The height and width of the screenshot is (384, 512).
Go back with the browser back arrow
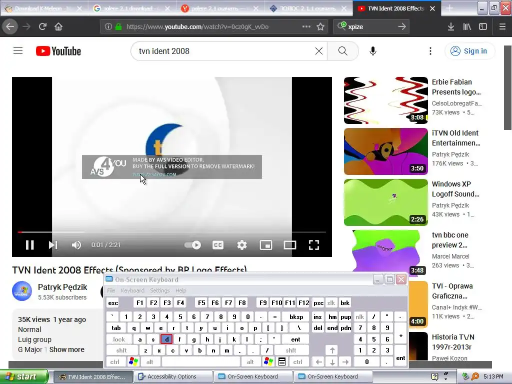tap(10, 27)
